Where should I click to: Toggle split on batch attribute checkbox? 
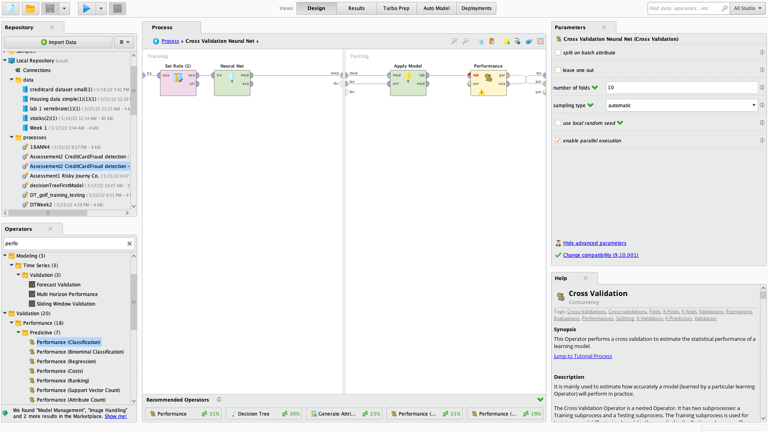pyautogui.click(x=558, y=52)
